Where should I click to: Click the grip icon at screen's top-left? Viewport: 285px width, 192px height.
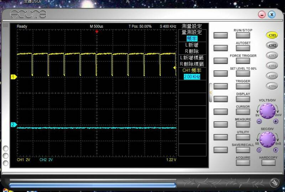pyautogui.click(x=6, y=25)
